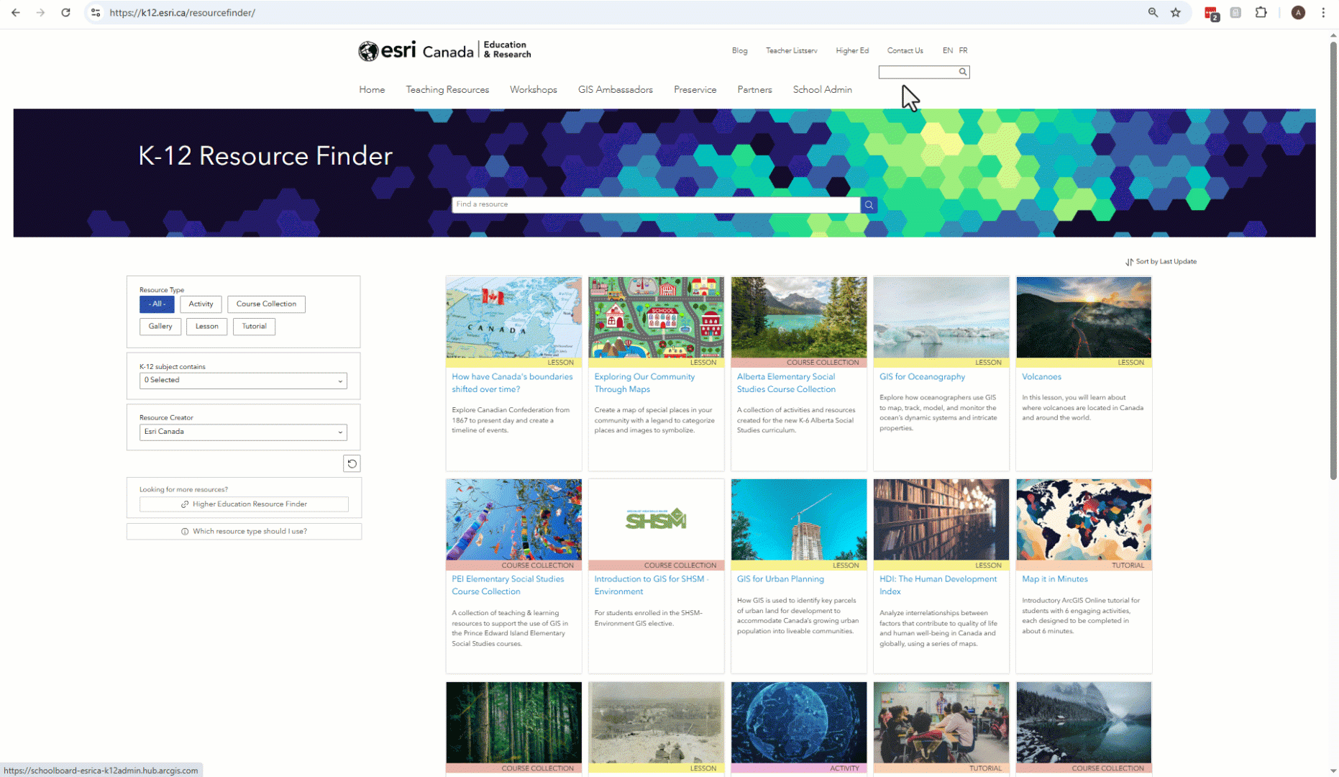
Task: Open How have Canada's boundaries shifted link
Action: (512, 383)
